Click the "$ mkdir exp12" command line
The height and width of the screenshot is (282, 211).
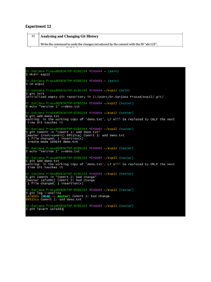[38, 74]
